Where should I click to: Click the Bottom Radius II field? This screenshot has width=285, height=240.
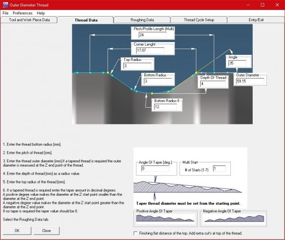pyautogui.click(x=164, y=107)
